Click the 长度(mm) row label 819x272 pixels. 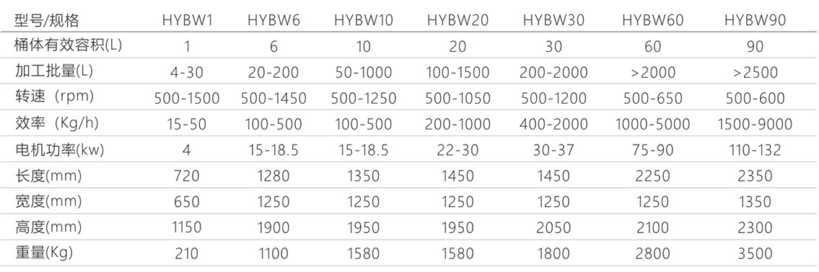coord(48,176)
